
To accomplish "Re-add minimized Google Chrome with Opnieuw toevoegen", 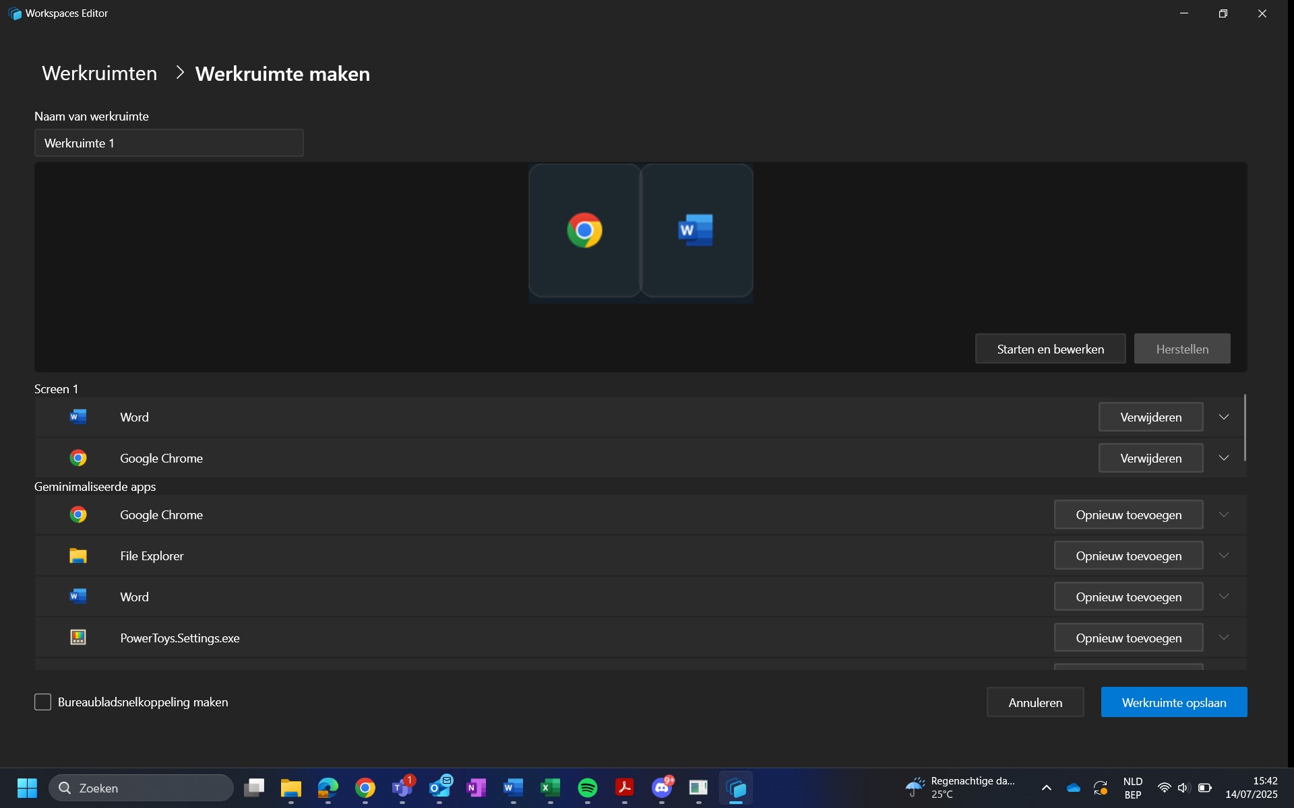I will click(1128, 514).
